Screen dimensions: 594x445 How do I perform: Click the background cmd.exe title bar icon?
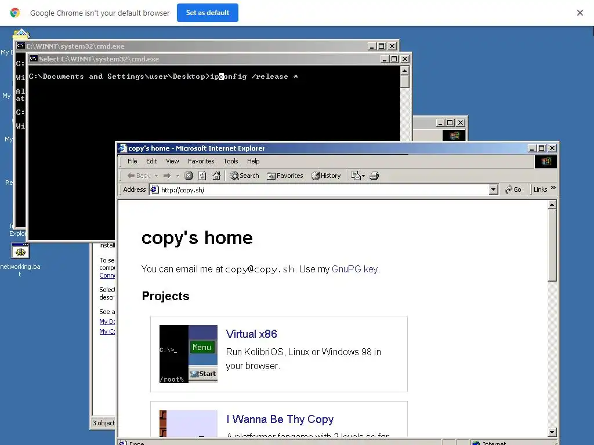[x=20, y=46]
